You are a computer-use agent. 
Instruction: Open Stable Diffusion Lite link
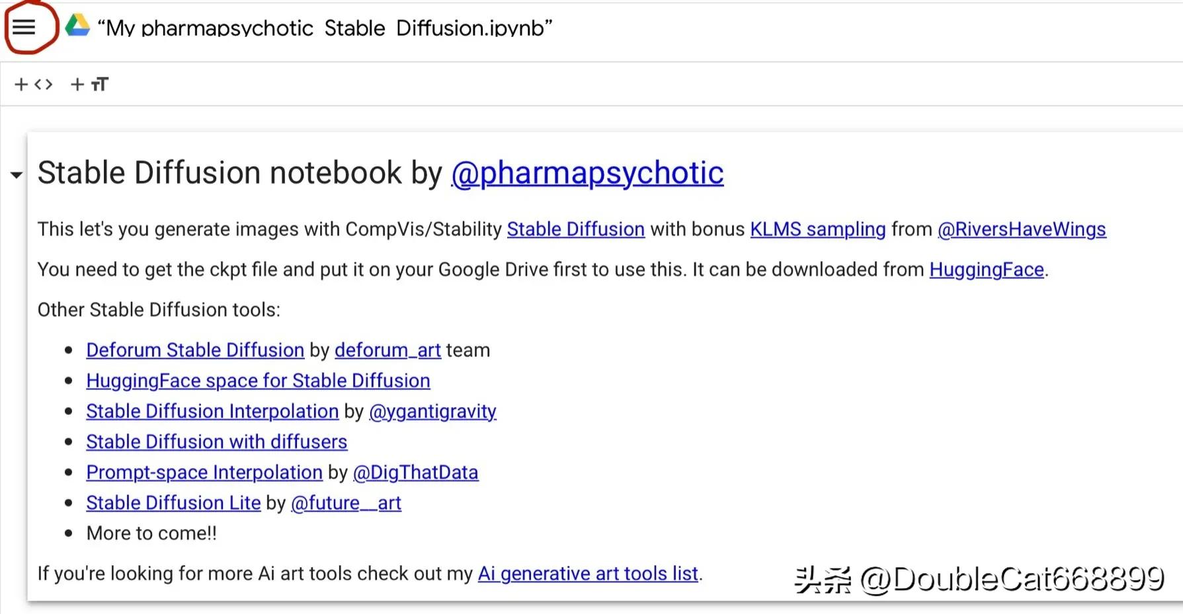point(173,503)
